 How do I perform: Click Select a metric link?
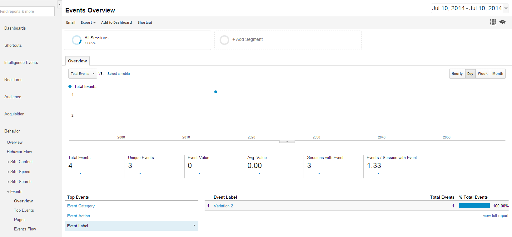118,74
